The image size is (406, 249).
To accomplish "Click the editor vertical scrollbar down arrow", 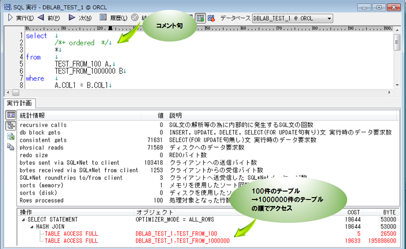I will [397, 85].
